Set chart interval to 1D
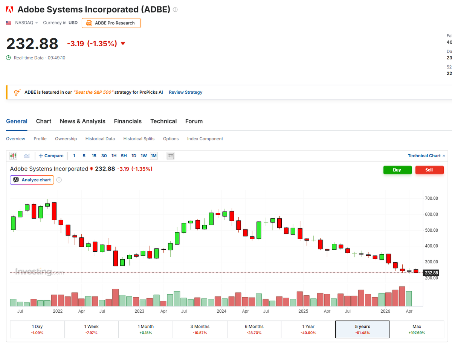The image size is (452, 345). [x=134, y=156]
